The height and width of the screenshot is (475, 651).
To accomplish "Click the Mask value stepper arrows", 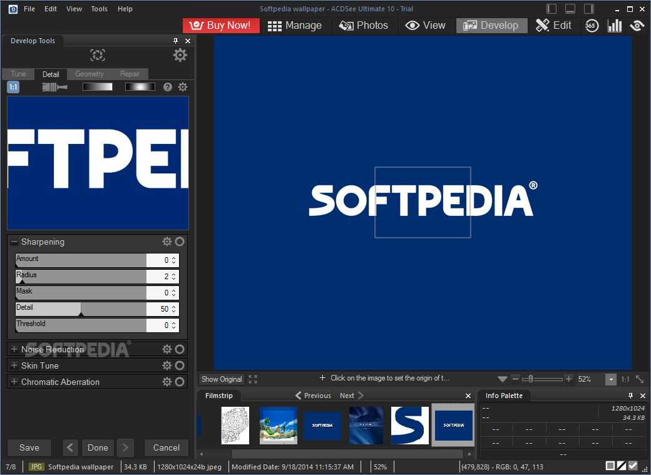I will [173, 293].
